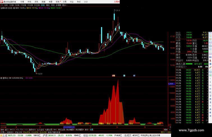Select the 趋势动力 indicator tab

click(32, 130)
